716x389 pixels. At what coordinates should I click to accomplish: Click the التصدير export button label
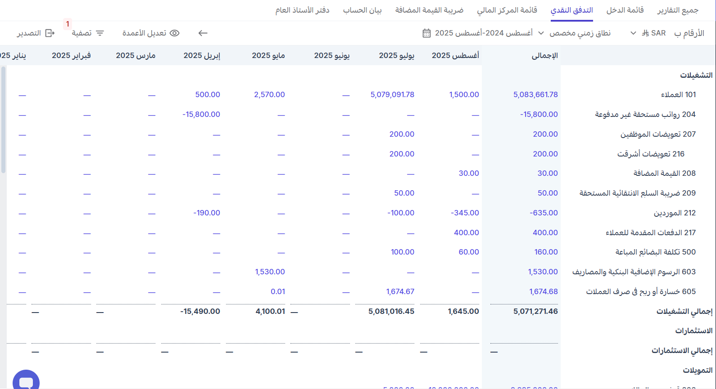click(29, 33)
